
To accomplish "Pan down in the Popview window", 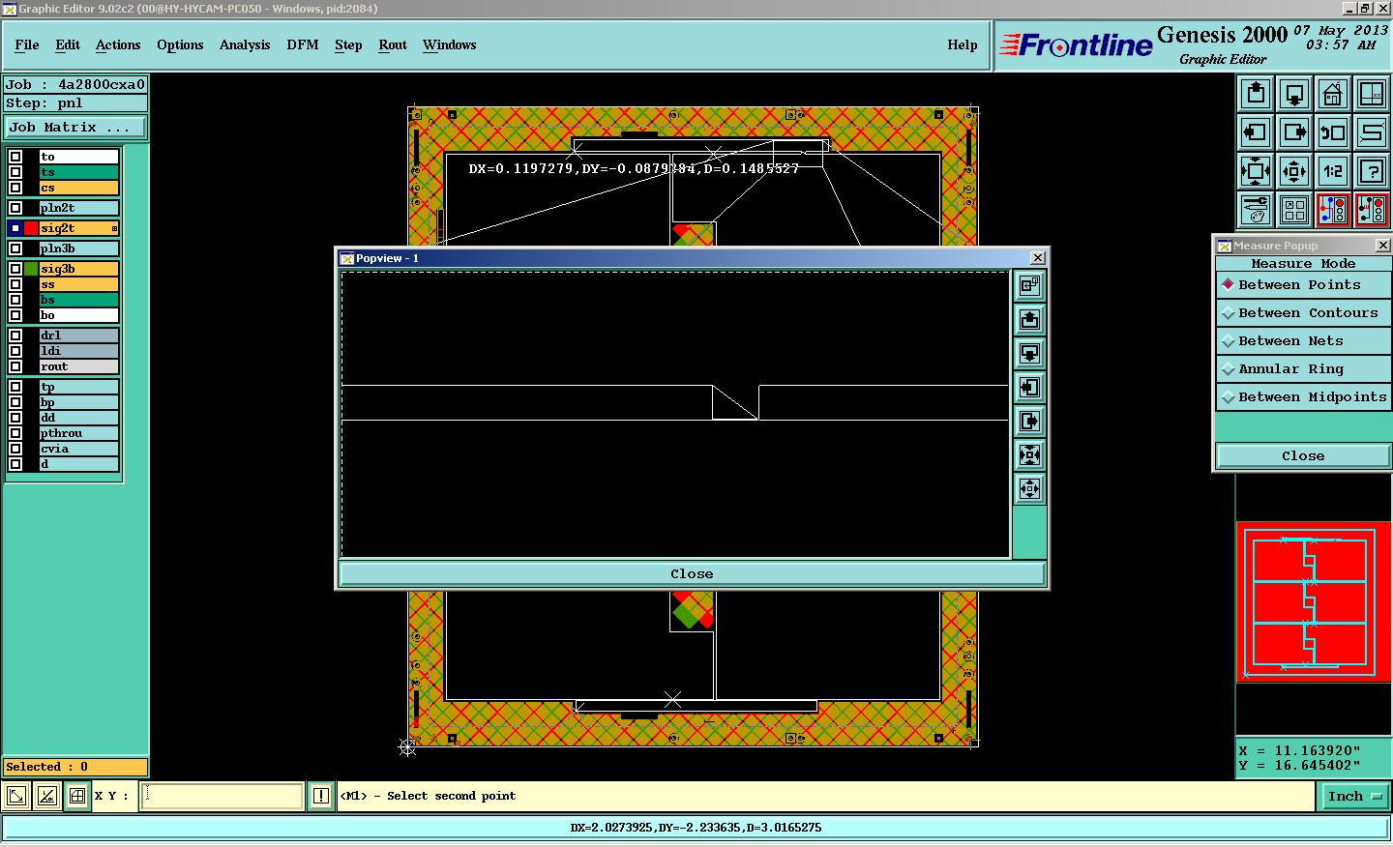I will pos(1029,353).
